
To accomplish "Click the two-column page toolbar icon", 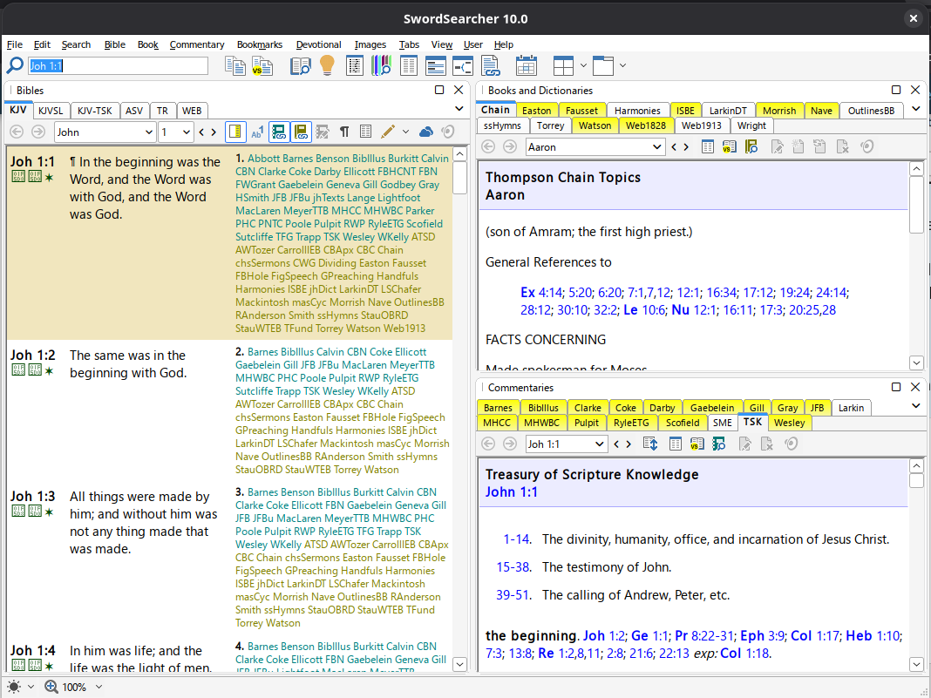I will tap(409, 65).
